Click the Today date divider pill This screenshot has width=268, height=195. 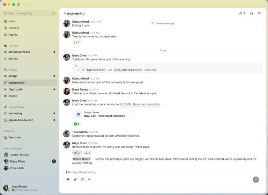pyautogui.click(x=163, y=50)
